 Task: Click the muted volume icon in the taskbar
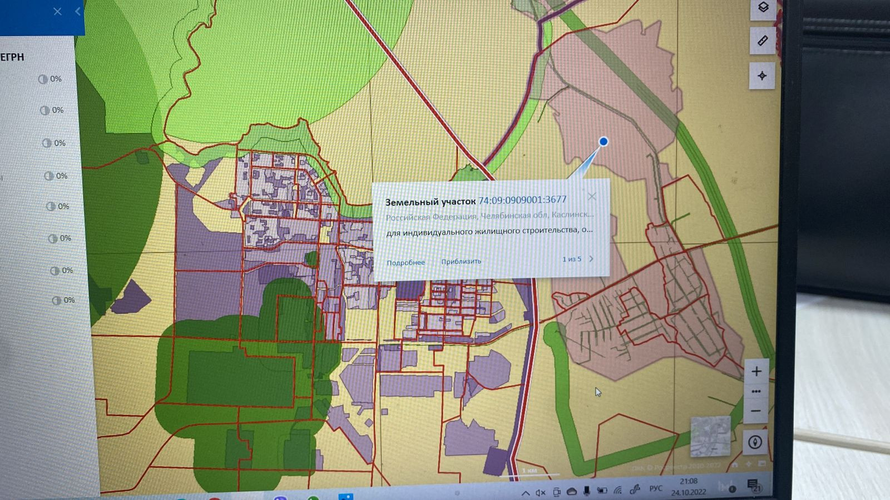(x=541, y=493)
